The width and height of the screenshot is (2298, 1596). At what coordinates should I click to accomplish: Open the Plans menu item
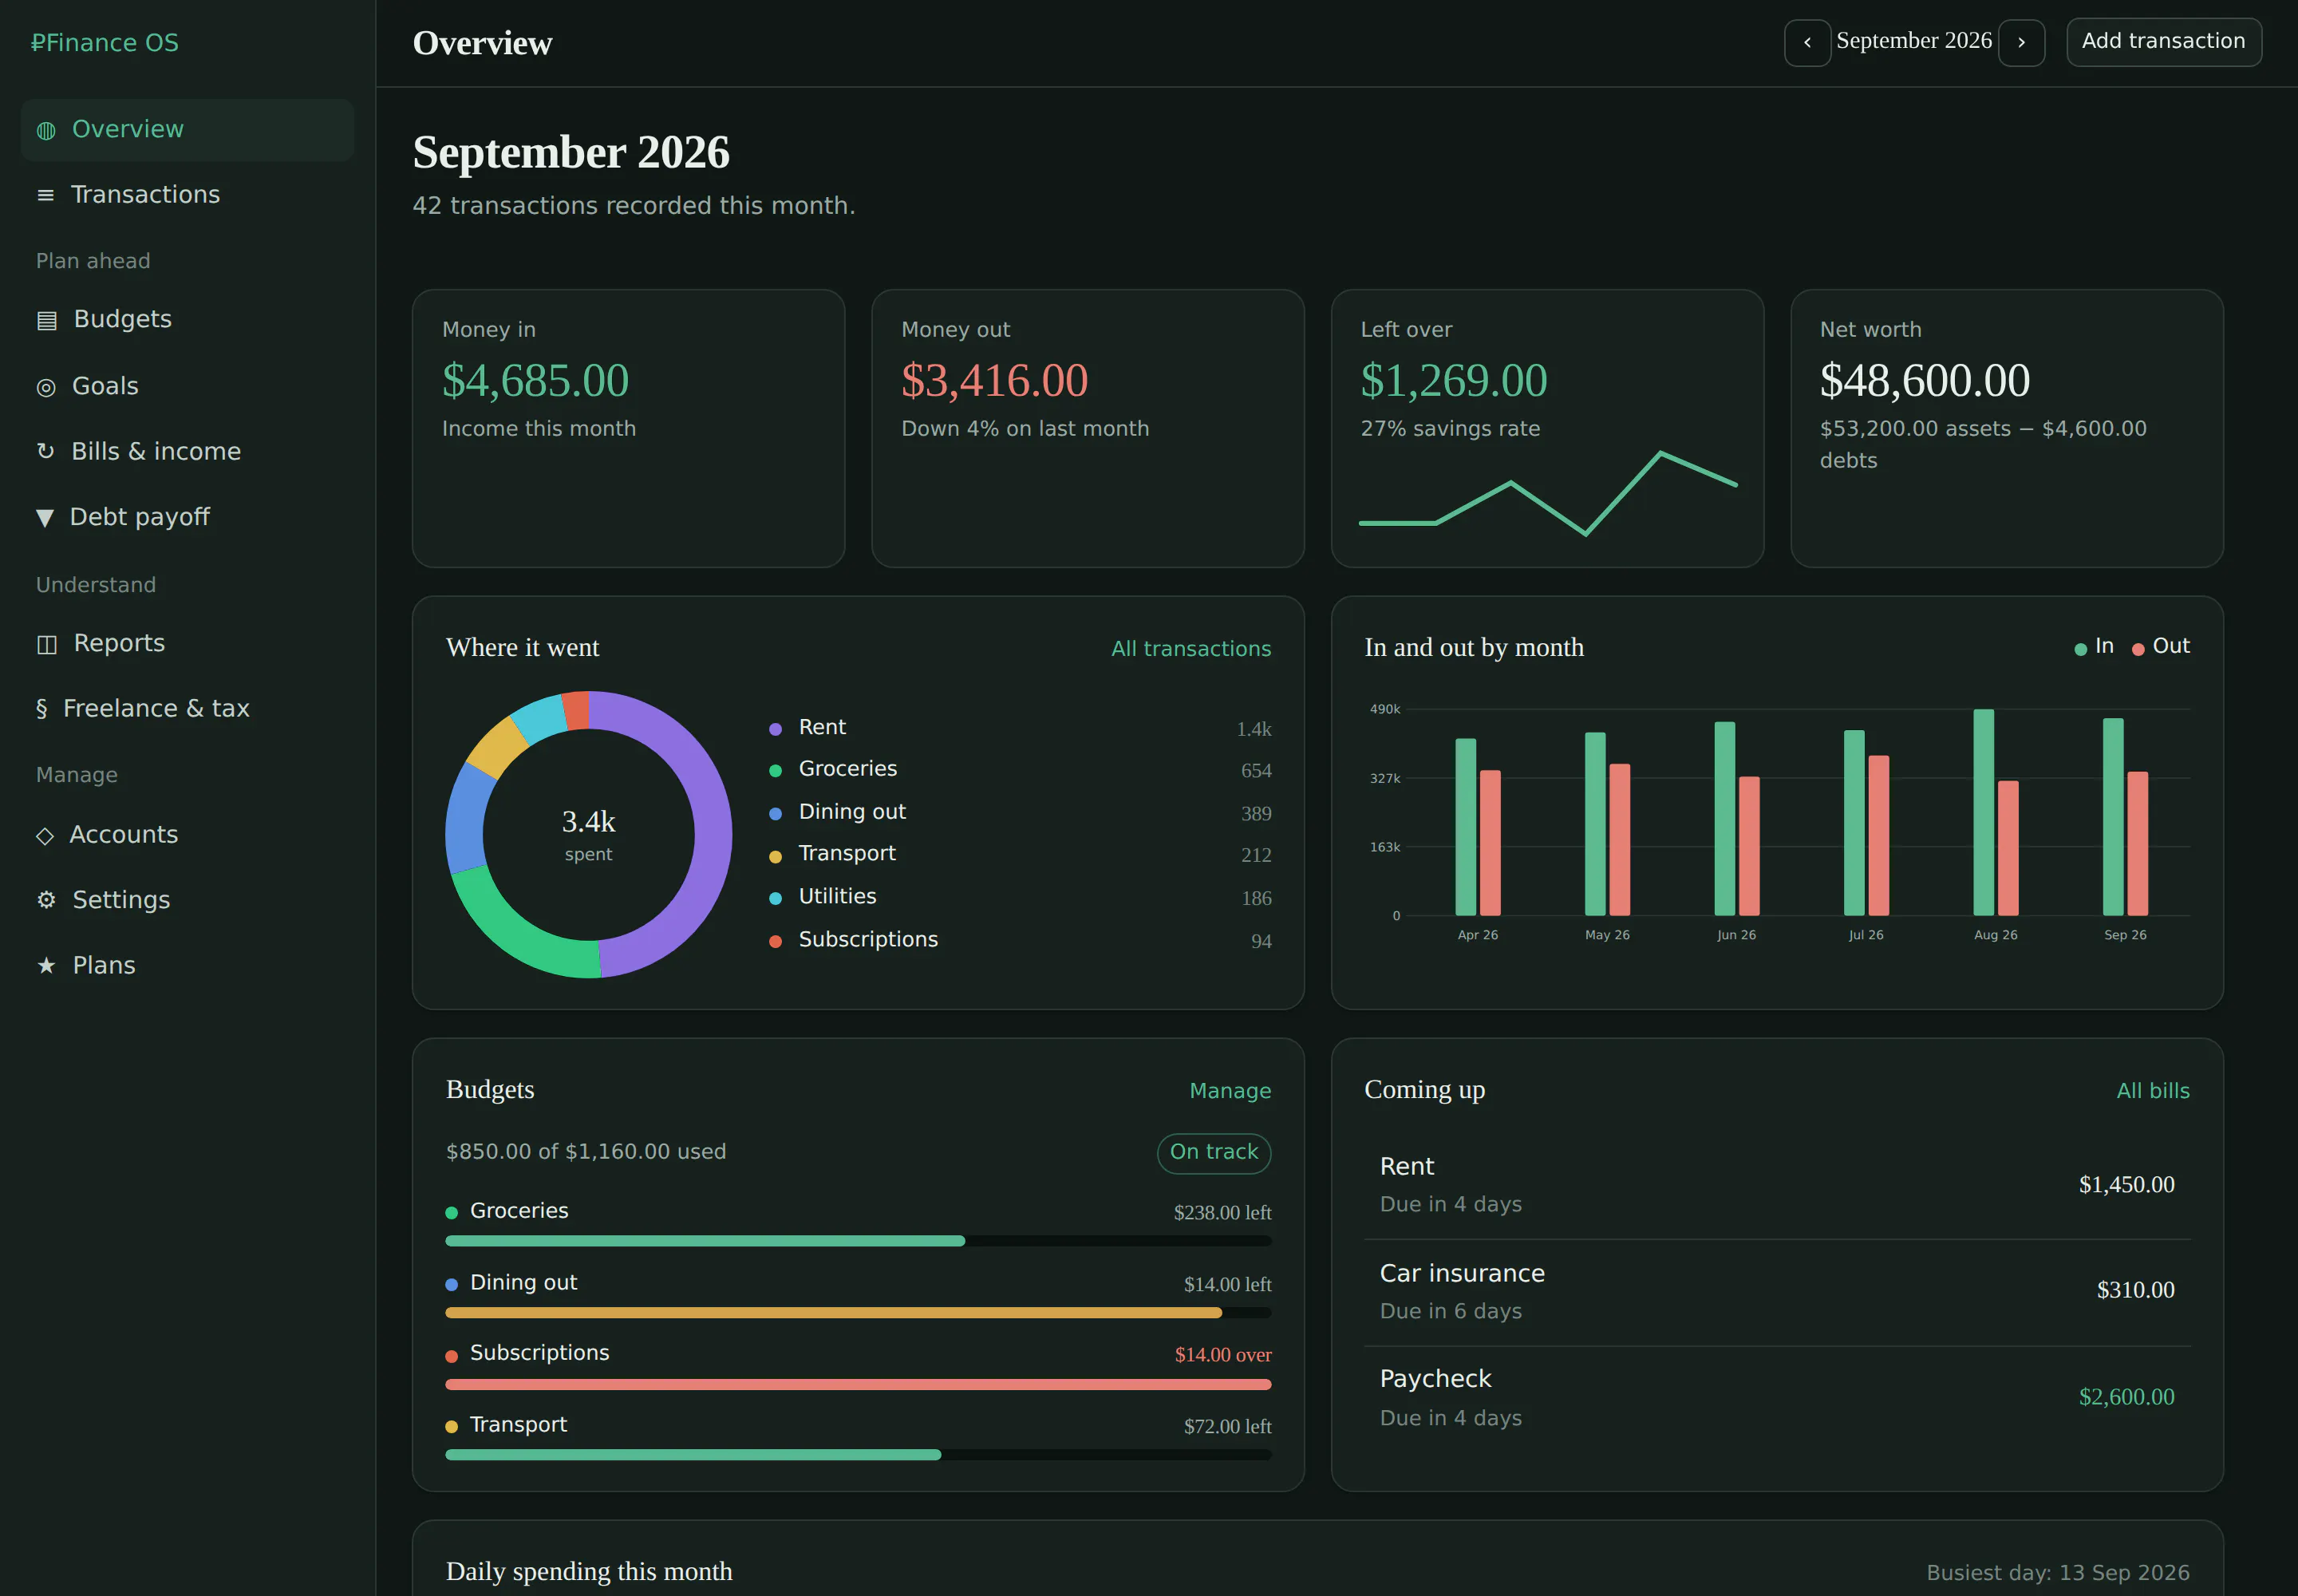[x=187, y=966]
